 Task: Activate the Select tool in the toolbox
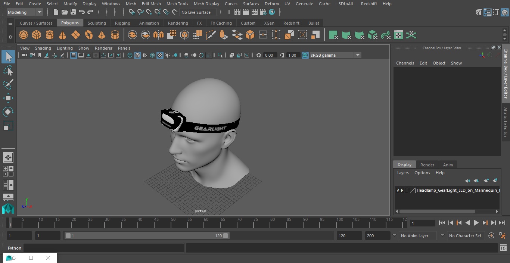[x=8, y=57]
